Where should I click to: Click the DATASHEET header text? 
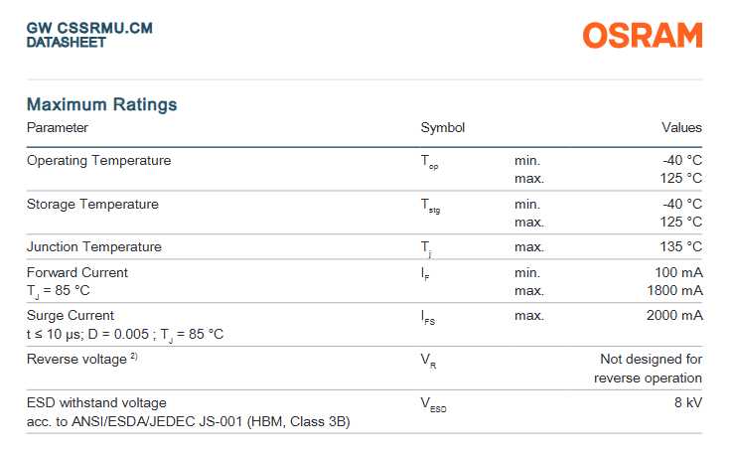click(67, 43)
